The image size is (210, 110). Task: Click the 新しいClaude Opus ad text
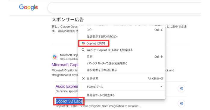(65, 27)
